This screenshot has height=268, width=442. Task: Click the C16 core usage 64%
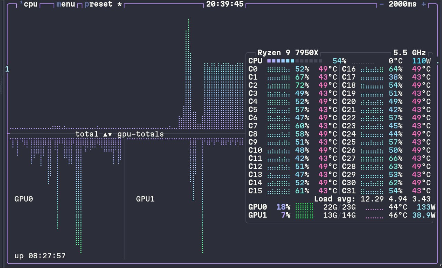395,69
